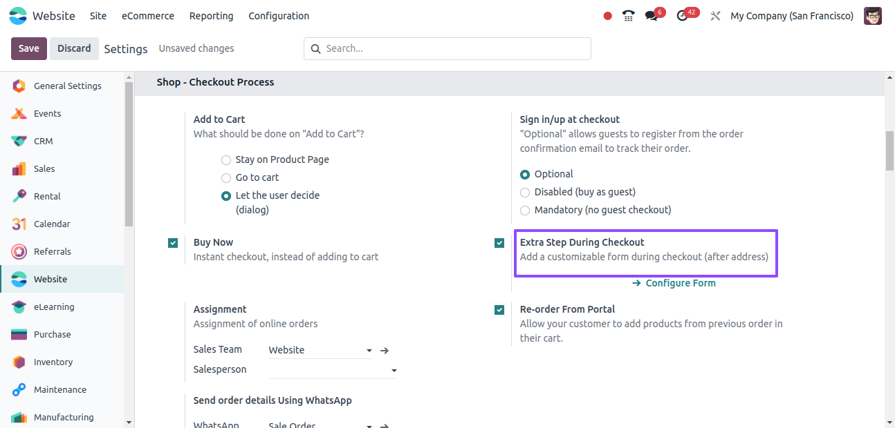Click the Rental key icon
The width and height of the screenshot is (895, 428).
click(x=19, y=196)
